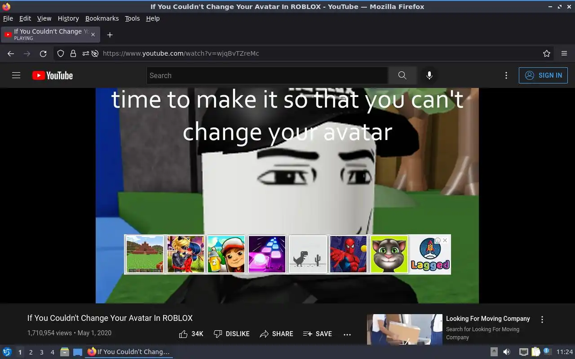Open the clipboard manager tray icon

pyautogui.click(x=535, y=352)
